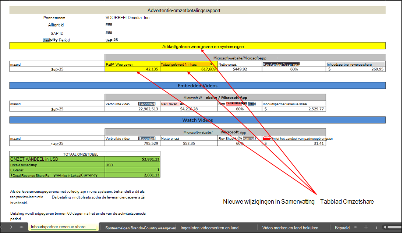This screenshot has width=414, height=233.
Task: Select the Advertentie-omzetbetalingsrapport title cell
Action: pyautogui.click(x=197, y=10)
